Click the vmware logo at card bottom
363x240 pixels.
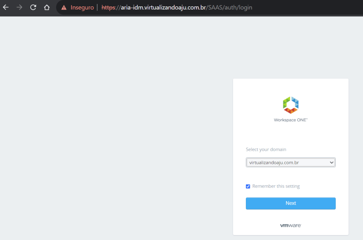coord(291,225)
